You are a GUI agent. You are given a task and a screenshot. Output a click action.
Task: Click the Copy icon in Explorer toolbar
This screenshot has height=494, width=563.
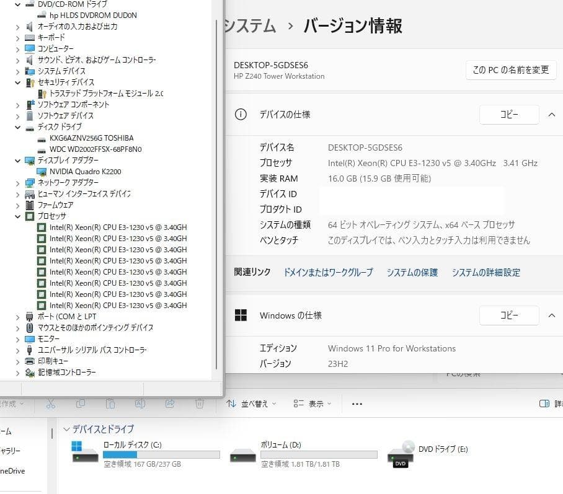tap(81, 404)
